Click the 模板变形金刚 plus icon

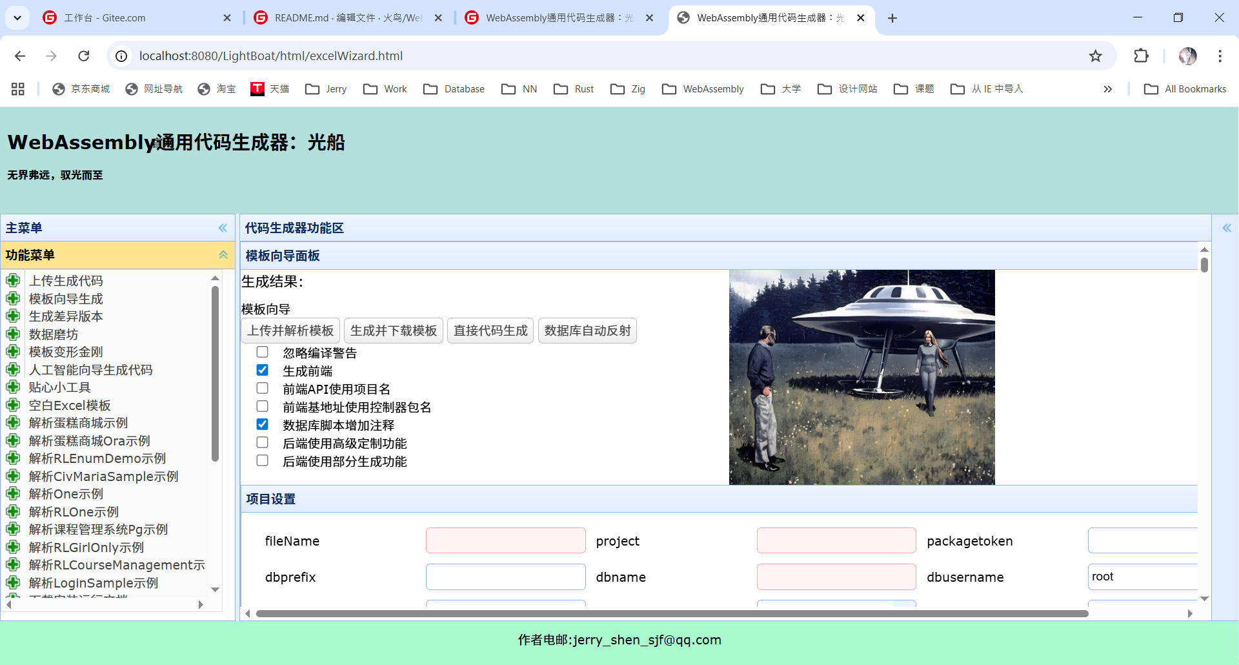[x=14, y=351]
